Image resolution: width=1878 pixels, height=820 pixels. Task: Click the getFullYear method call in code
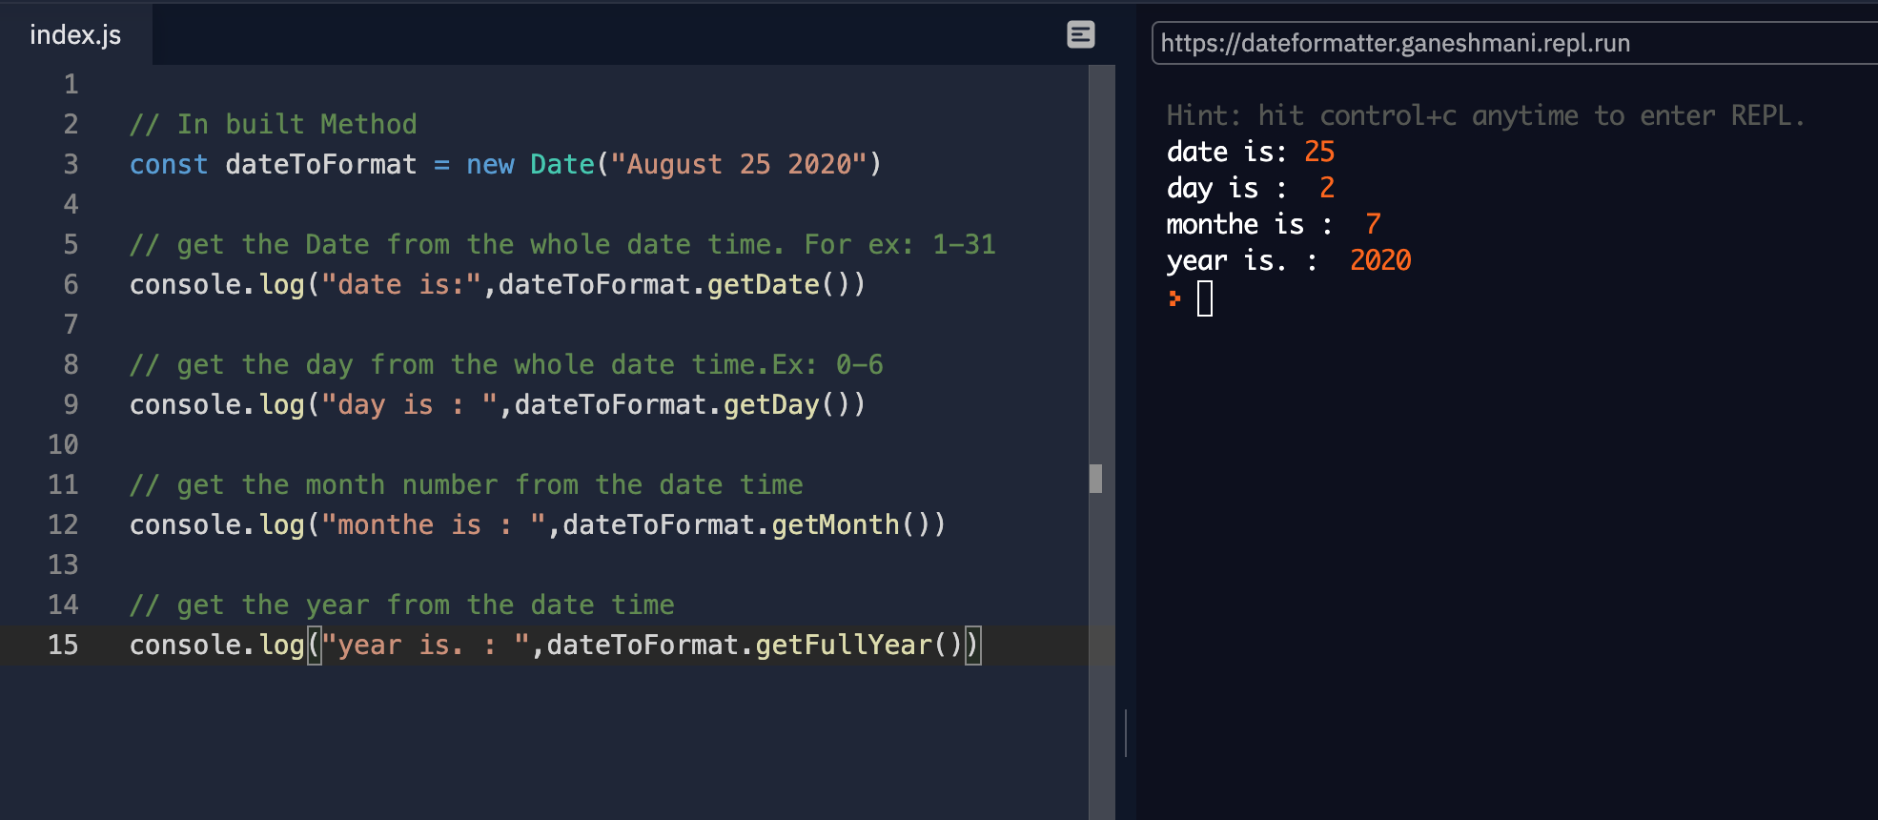[x=844, y=645]
